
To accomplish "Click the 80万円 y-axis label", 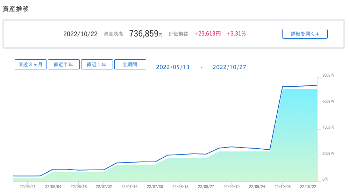I will (328, 75).
